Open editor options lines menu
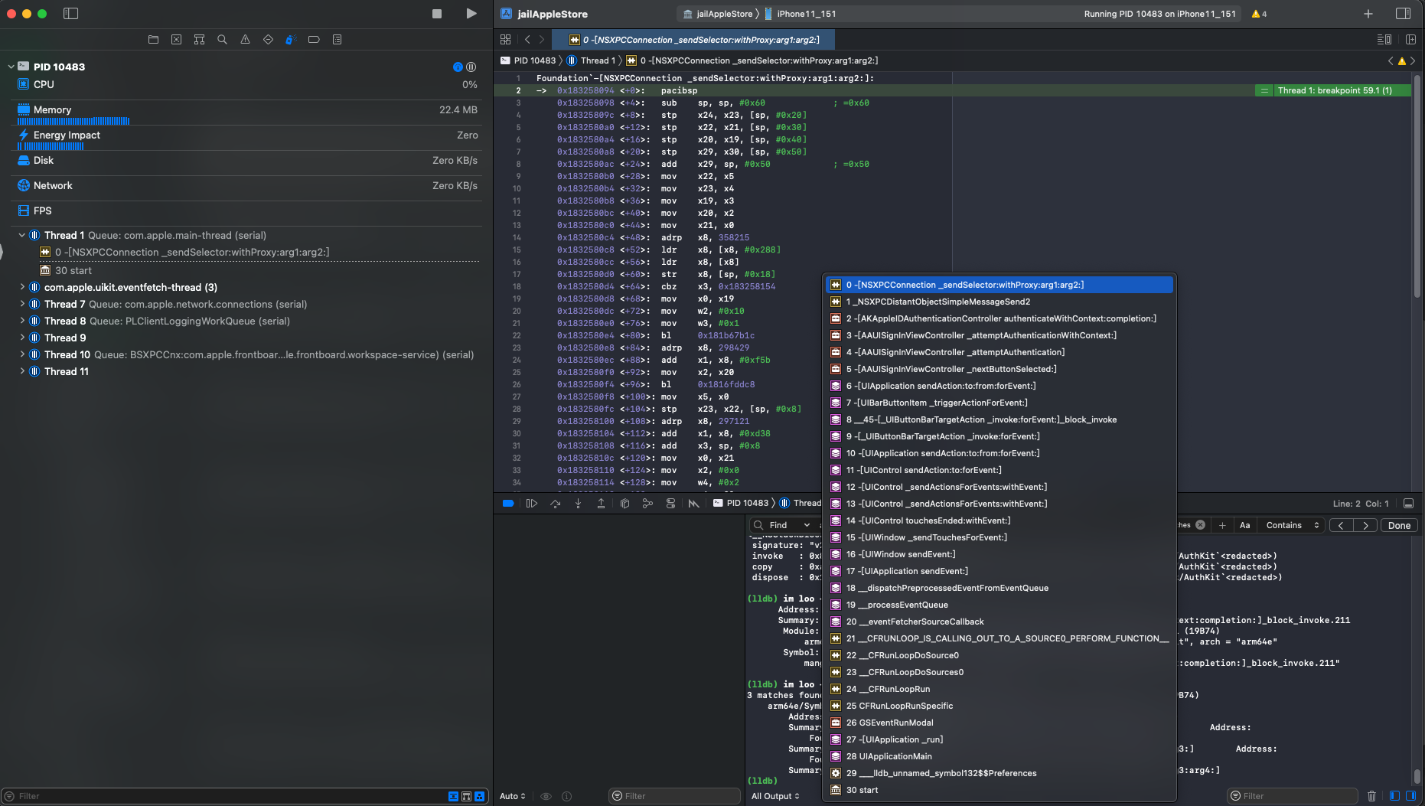This screenshot has width=1425, height=806. 1384,39
